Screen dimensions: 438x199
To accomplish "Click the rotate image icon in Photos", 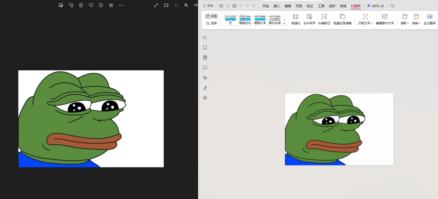I will (x=71, y=5).
